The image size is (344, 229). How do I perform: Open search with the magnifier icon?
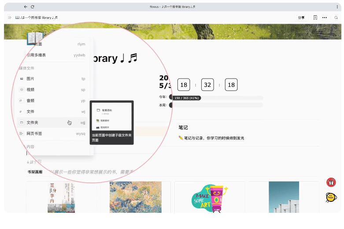click(336, 18)
